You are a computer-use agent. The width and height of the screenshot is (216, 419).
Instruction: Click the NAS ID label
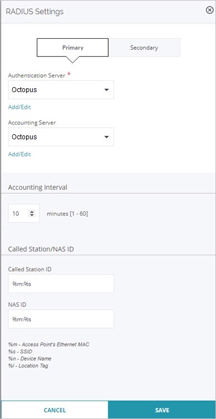(17, 304)
